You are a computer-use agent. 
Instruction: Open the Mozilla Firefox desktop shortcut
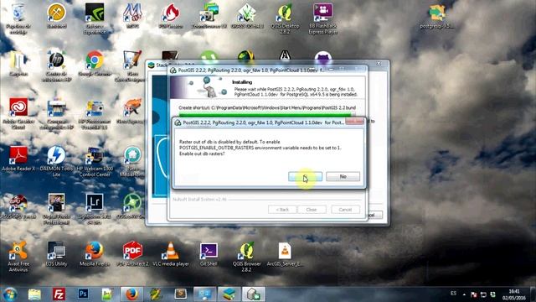[95, 254]
